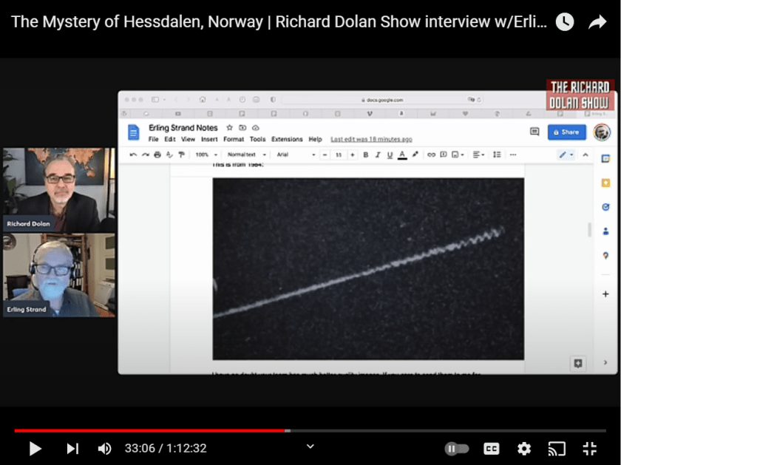757x465 pixels.
Task: Click the Erling Strand webcam thumbnail
Action: [x=59, y=275]
